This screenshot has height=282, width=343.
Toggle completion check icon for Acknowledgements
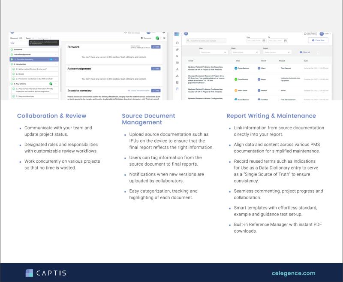(x=12, y=55)
